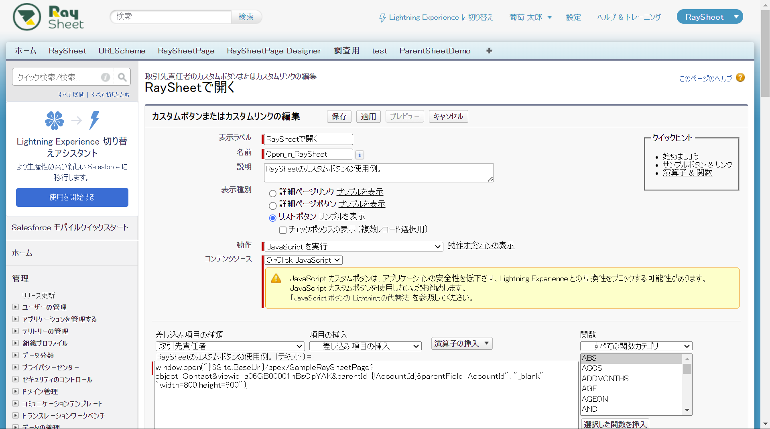Open 動作オプションの表示 link

click(x=481, y=245)
